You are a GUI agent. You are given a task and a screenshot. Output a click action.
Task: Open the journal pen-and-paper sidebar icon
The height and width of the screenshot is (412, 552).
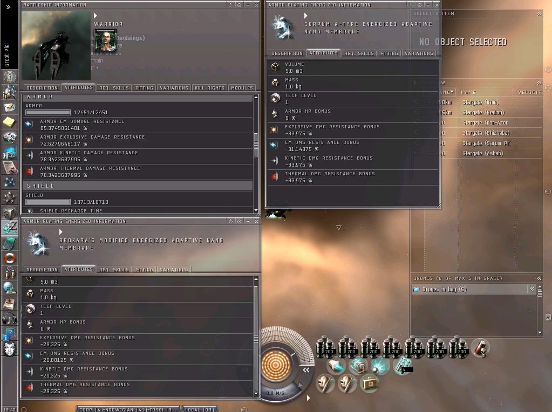click(10, 167)
